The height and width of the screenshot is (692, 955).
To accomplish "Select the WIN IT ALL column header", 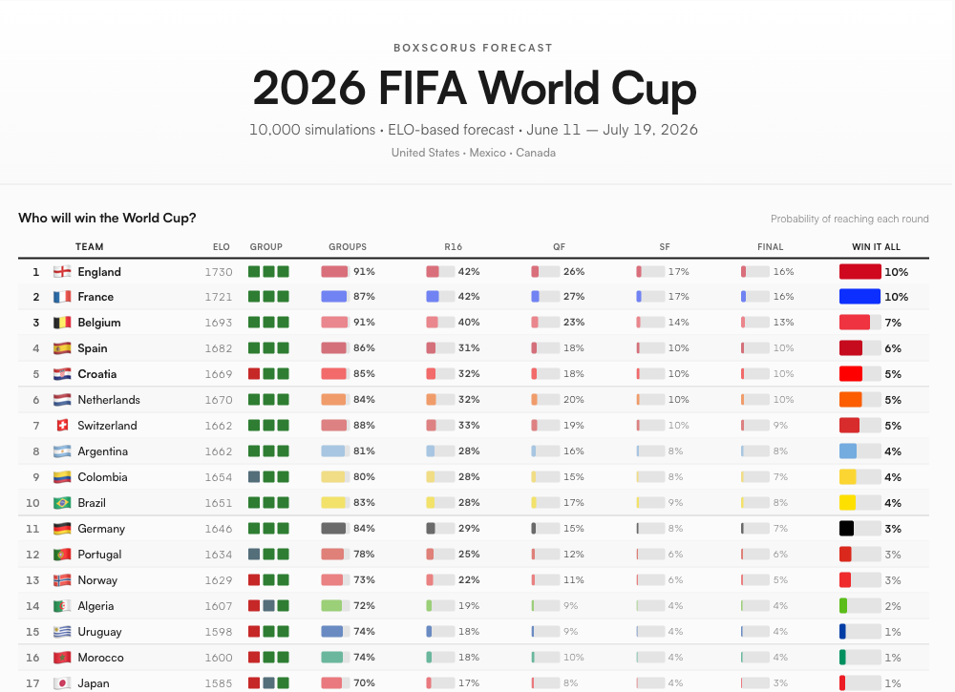I will pos(876,247).
